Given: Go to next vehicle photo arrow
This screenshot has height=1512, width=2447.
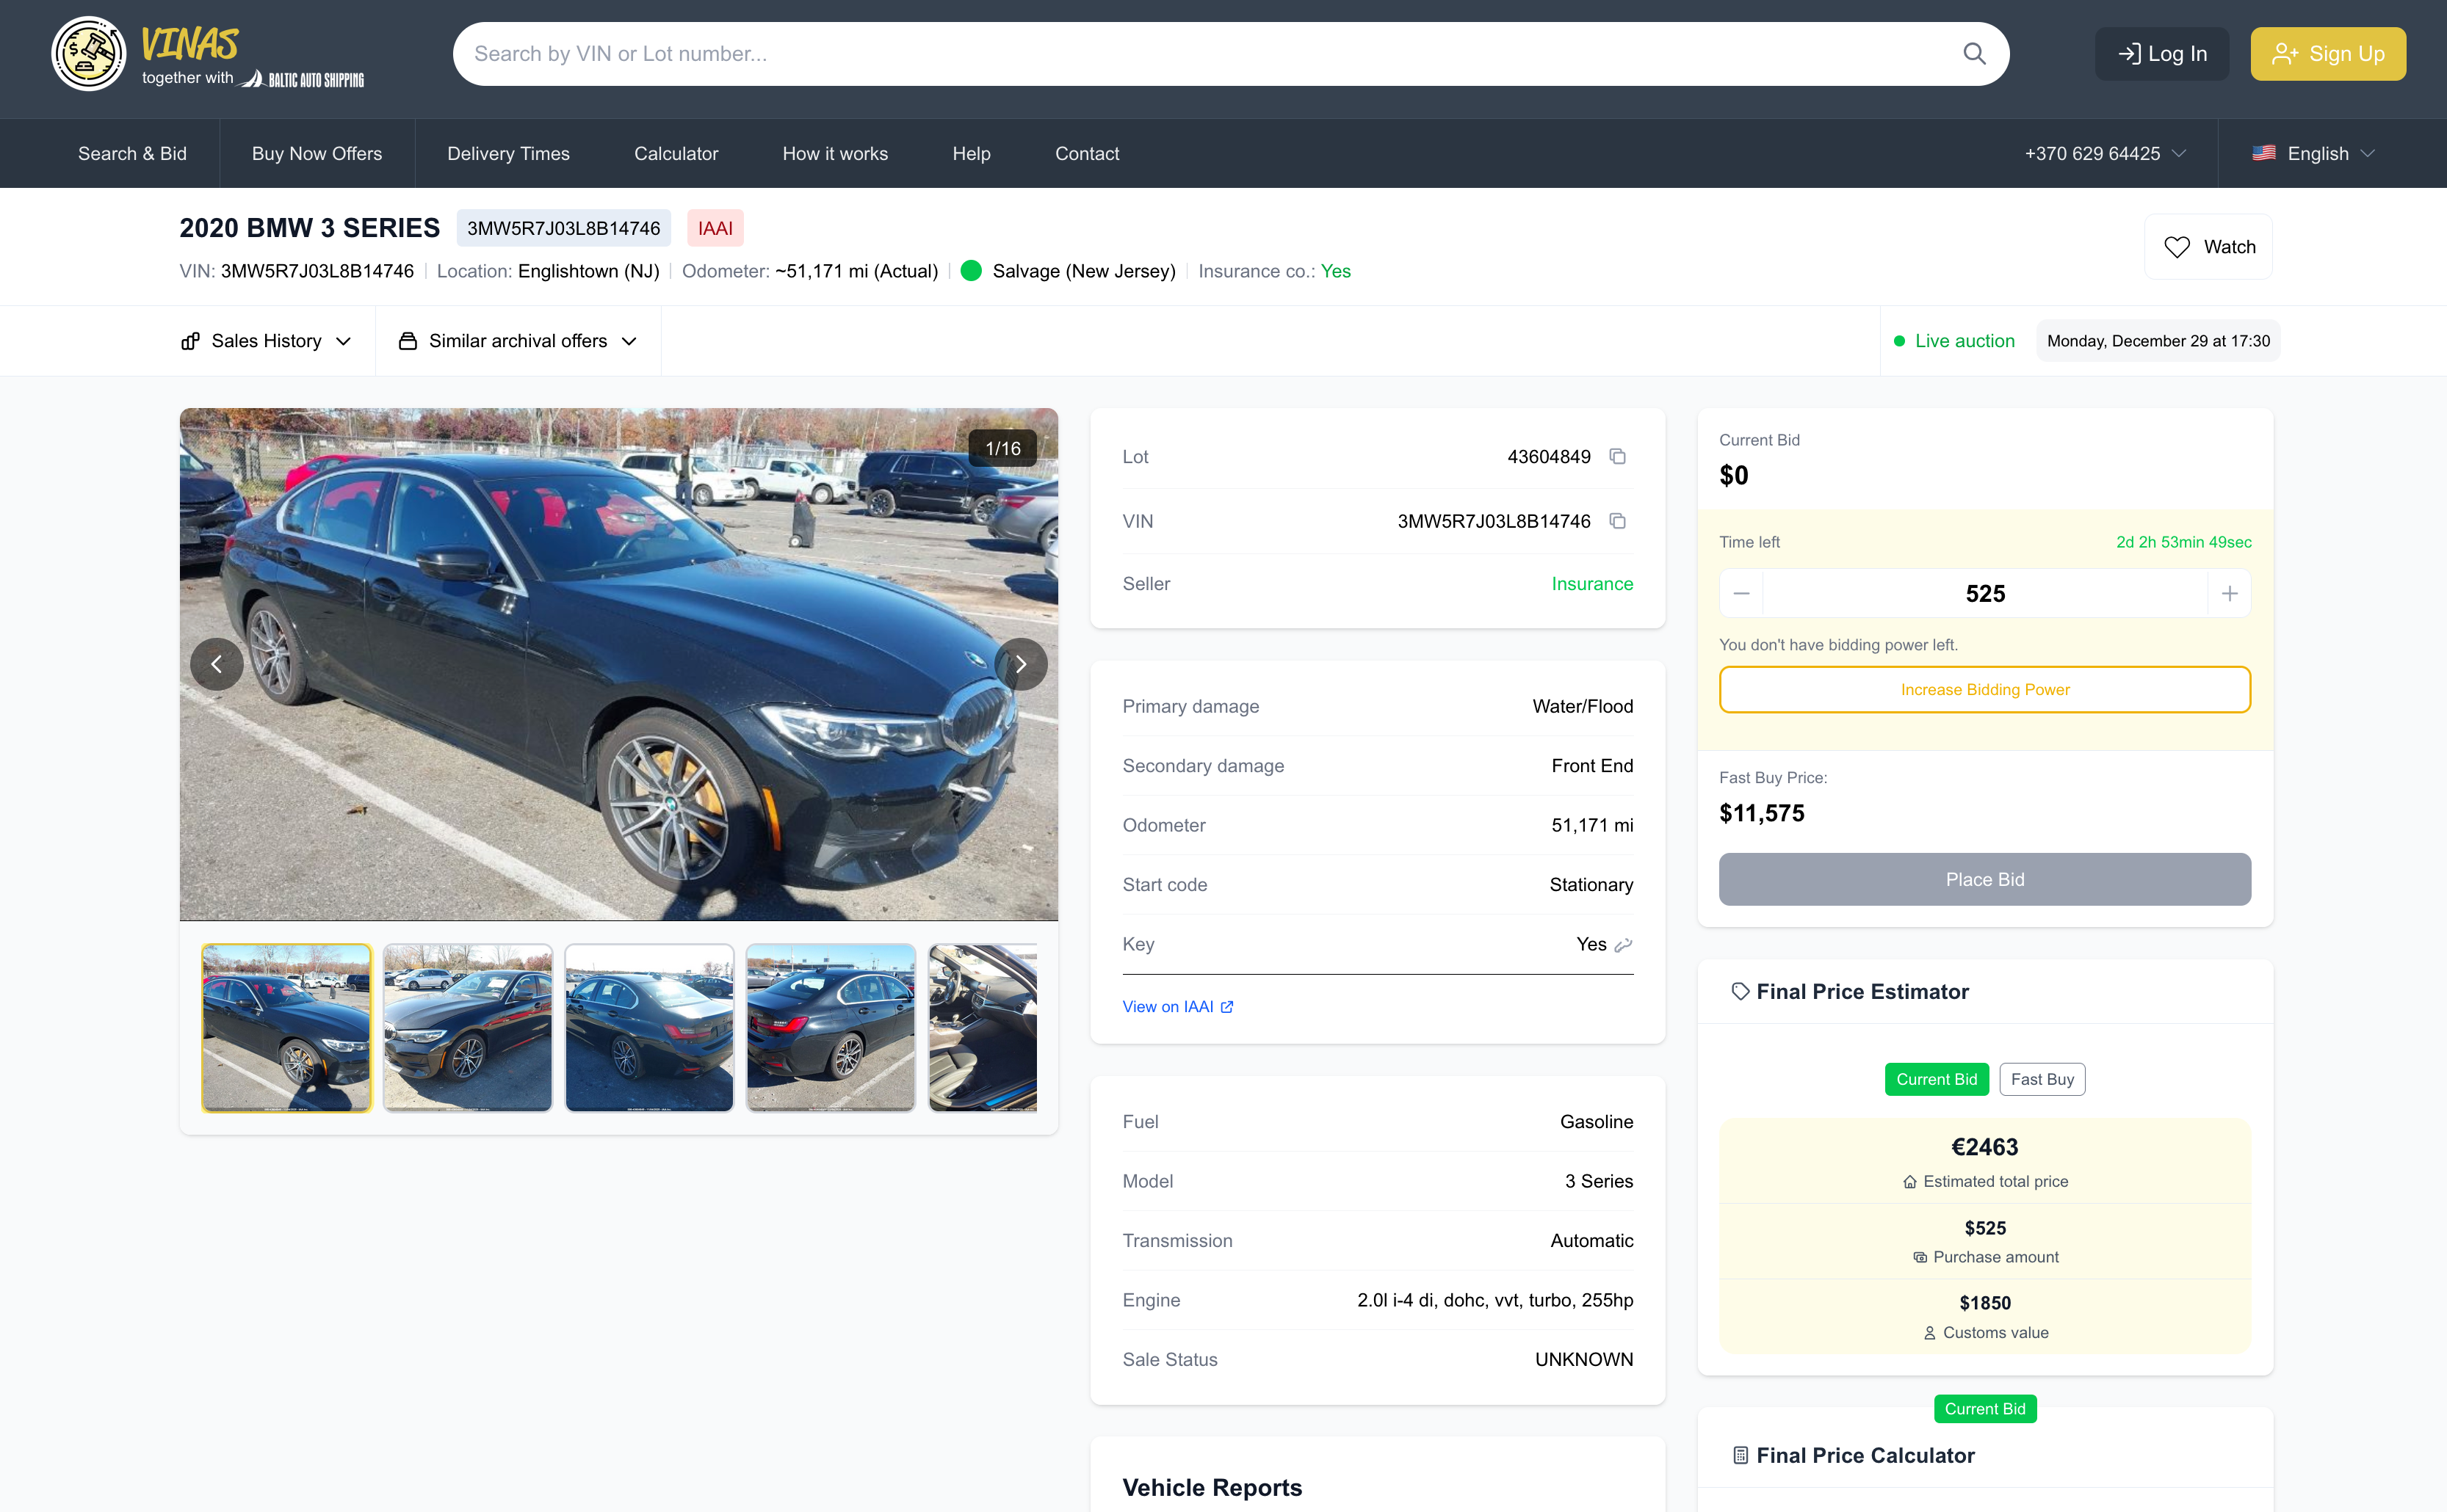Looking at the screenshot, I should [x=1020, y=664].
